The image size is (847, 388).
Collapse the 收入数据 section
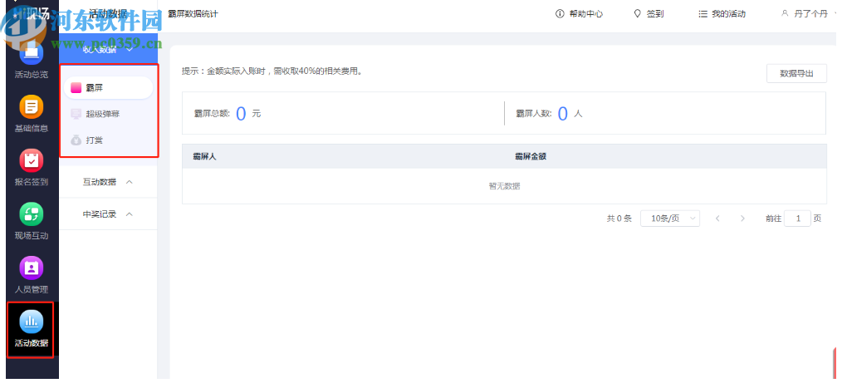point(108,50)
